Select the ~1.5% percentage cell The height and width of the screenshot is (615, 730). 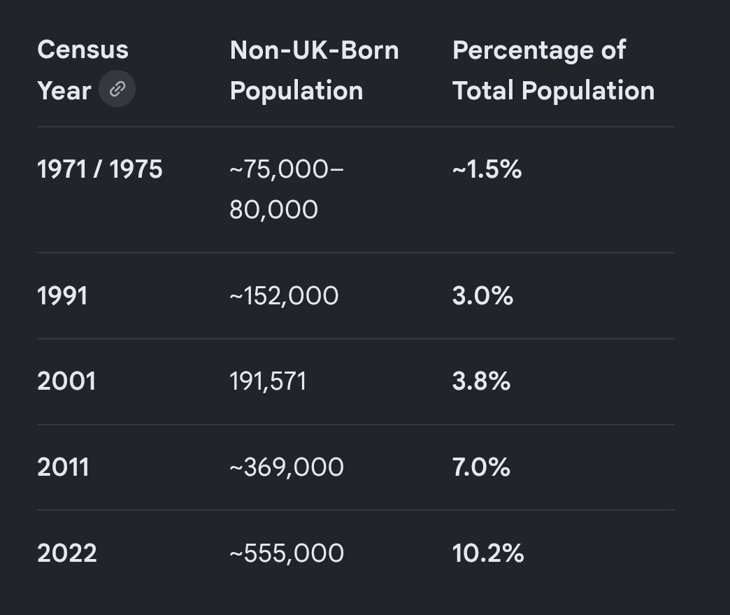click(487, 169)
